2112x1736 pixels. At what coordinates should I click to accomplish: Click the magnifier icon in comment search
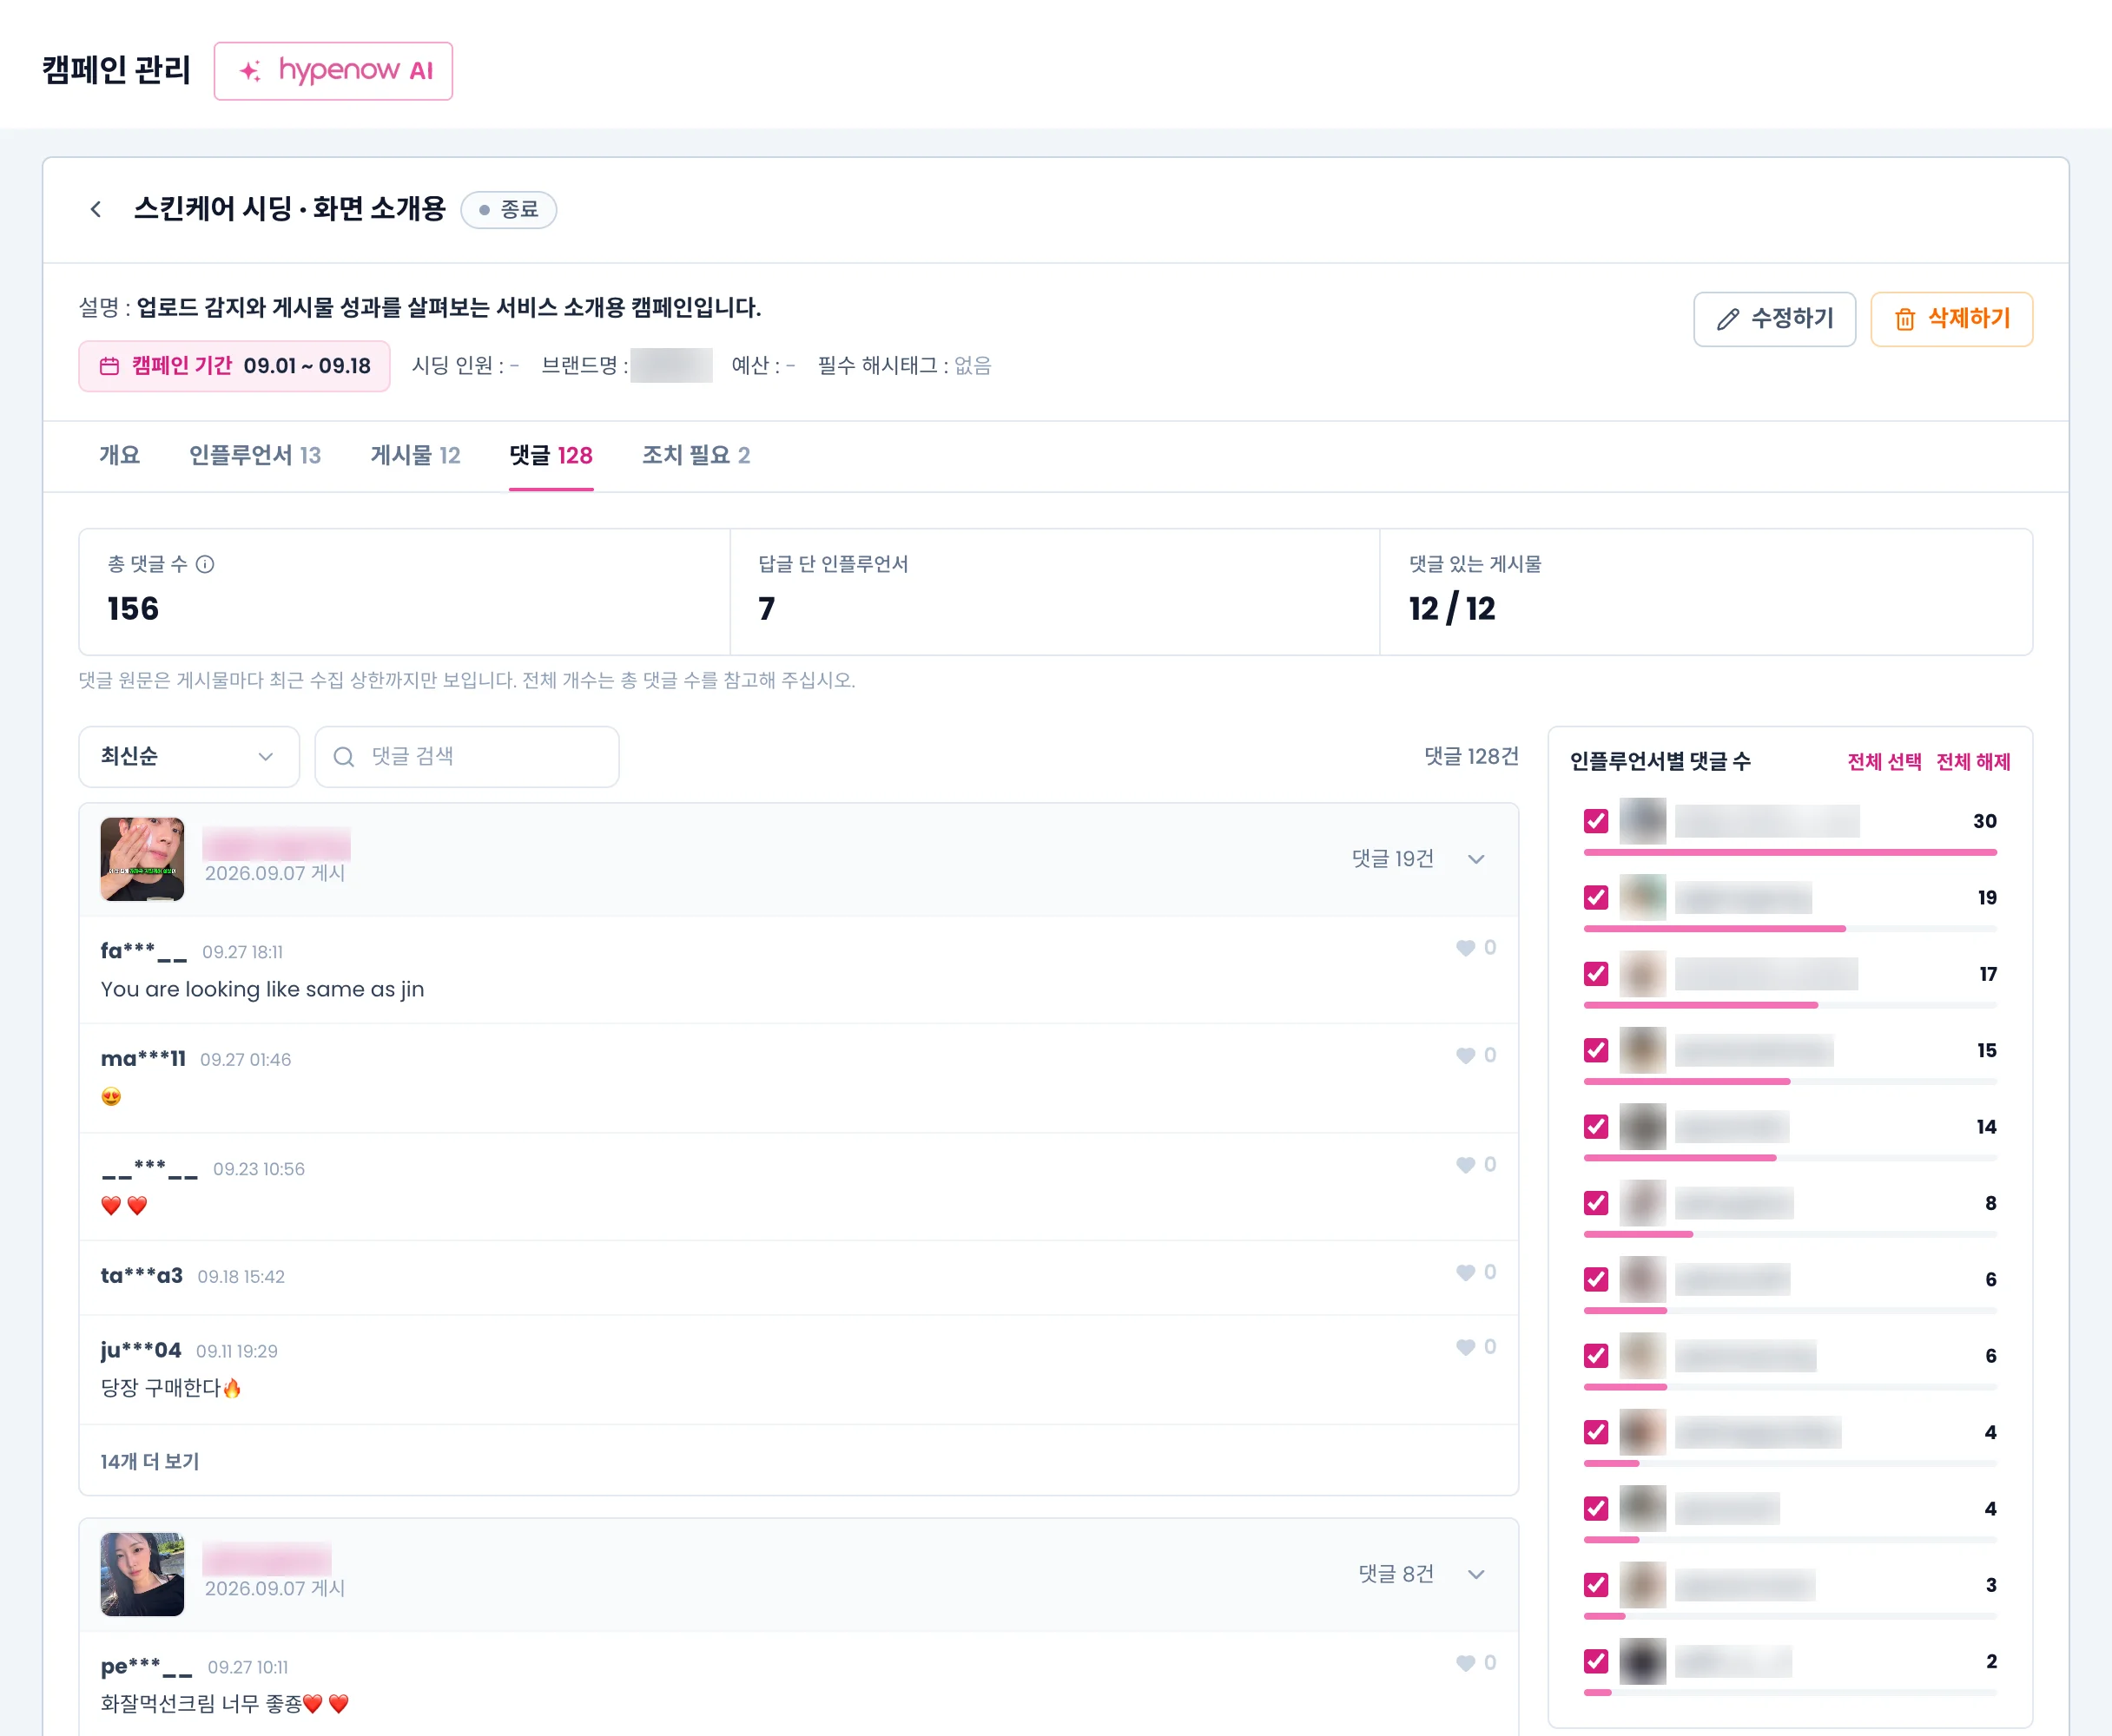coord(344,757)
